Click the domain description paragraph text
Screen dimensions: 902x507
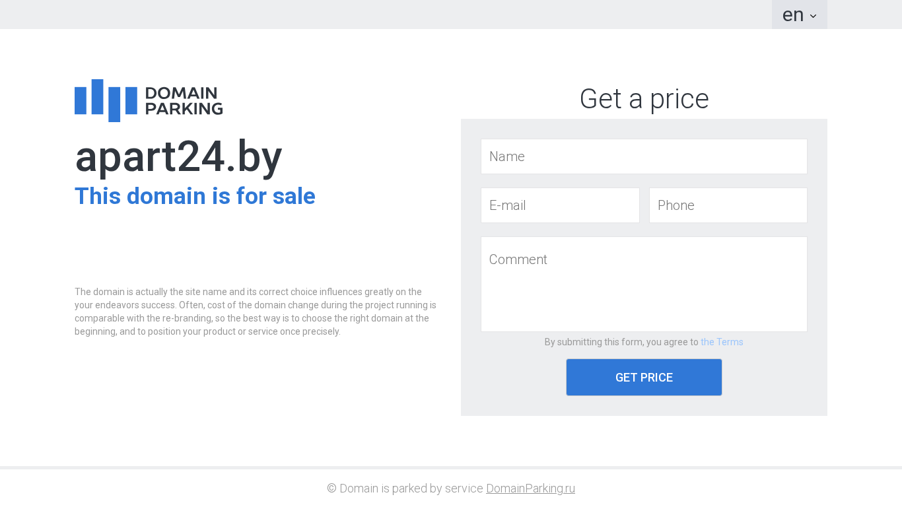click(256, 312)
